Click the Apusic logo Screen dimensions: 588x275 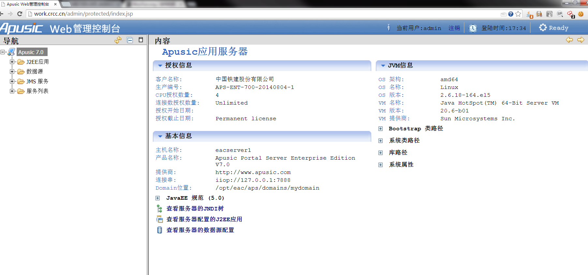click(22, 28)
